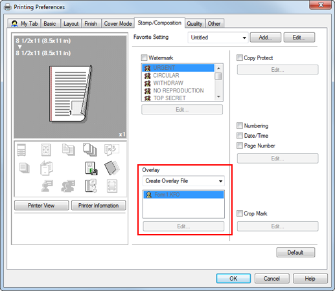Click the overlay file save icon with green F
This screenshot has width=335, height=291.
click(91, 168)
